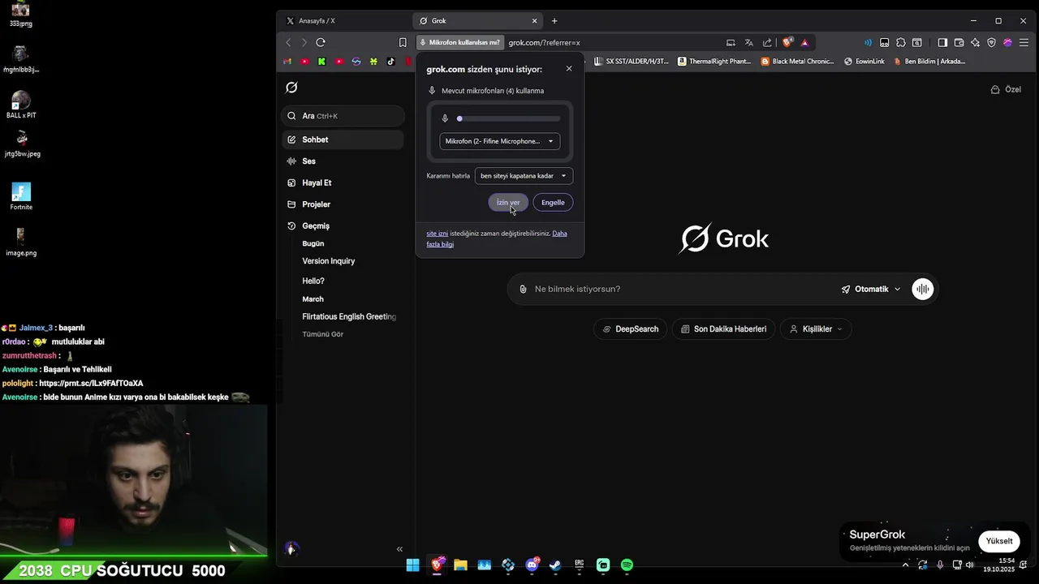Open Spotify from the taskbar
The width and height of the screenshot is (1039, 584).
click(x=627, y=565)
